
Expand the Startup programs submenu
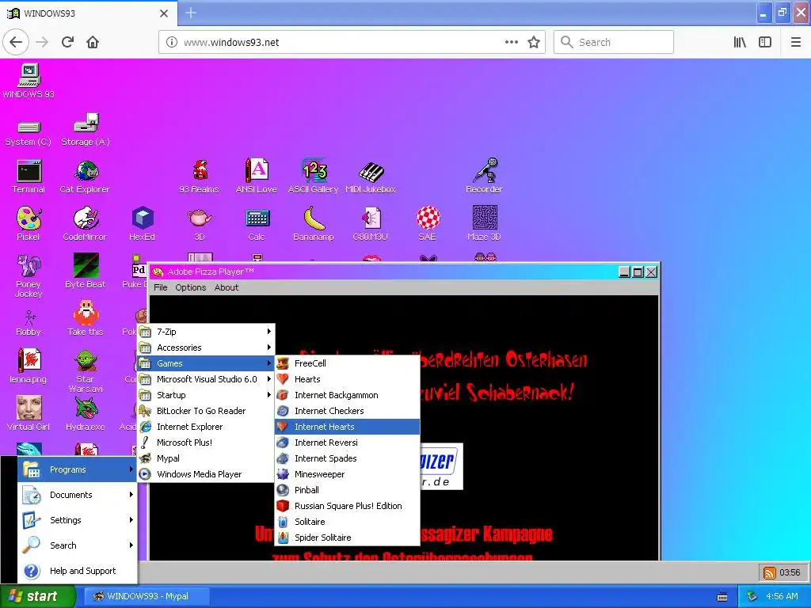click(x=206, y=395)
